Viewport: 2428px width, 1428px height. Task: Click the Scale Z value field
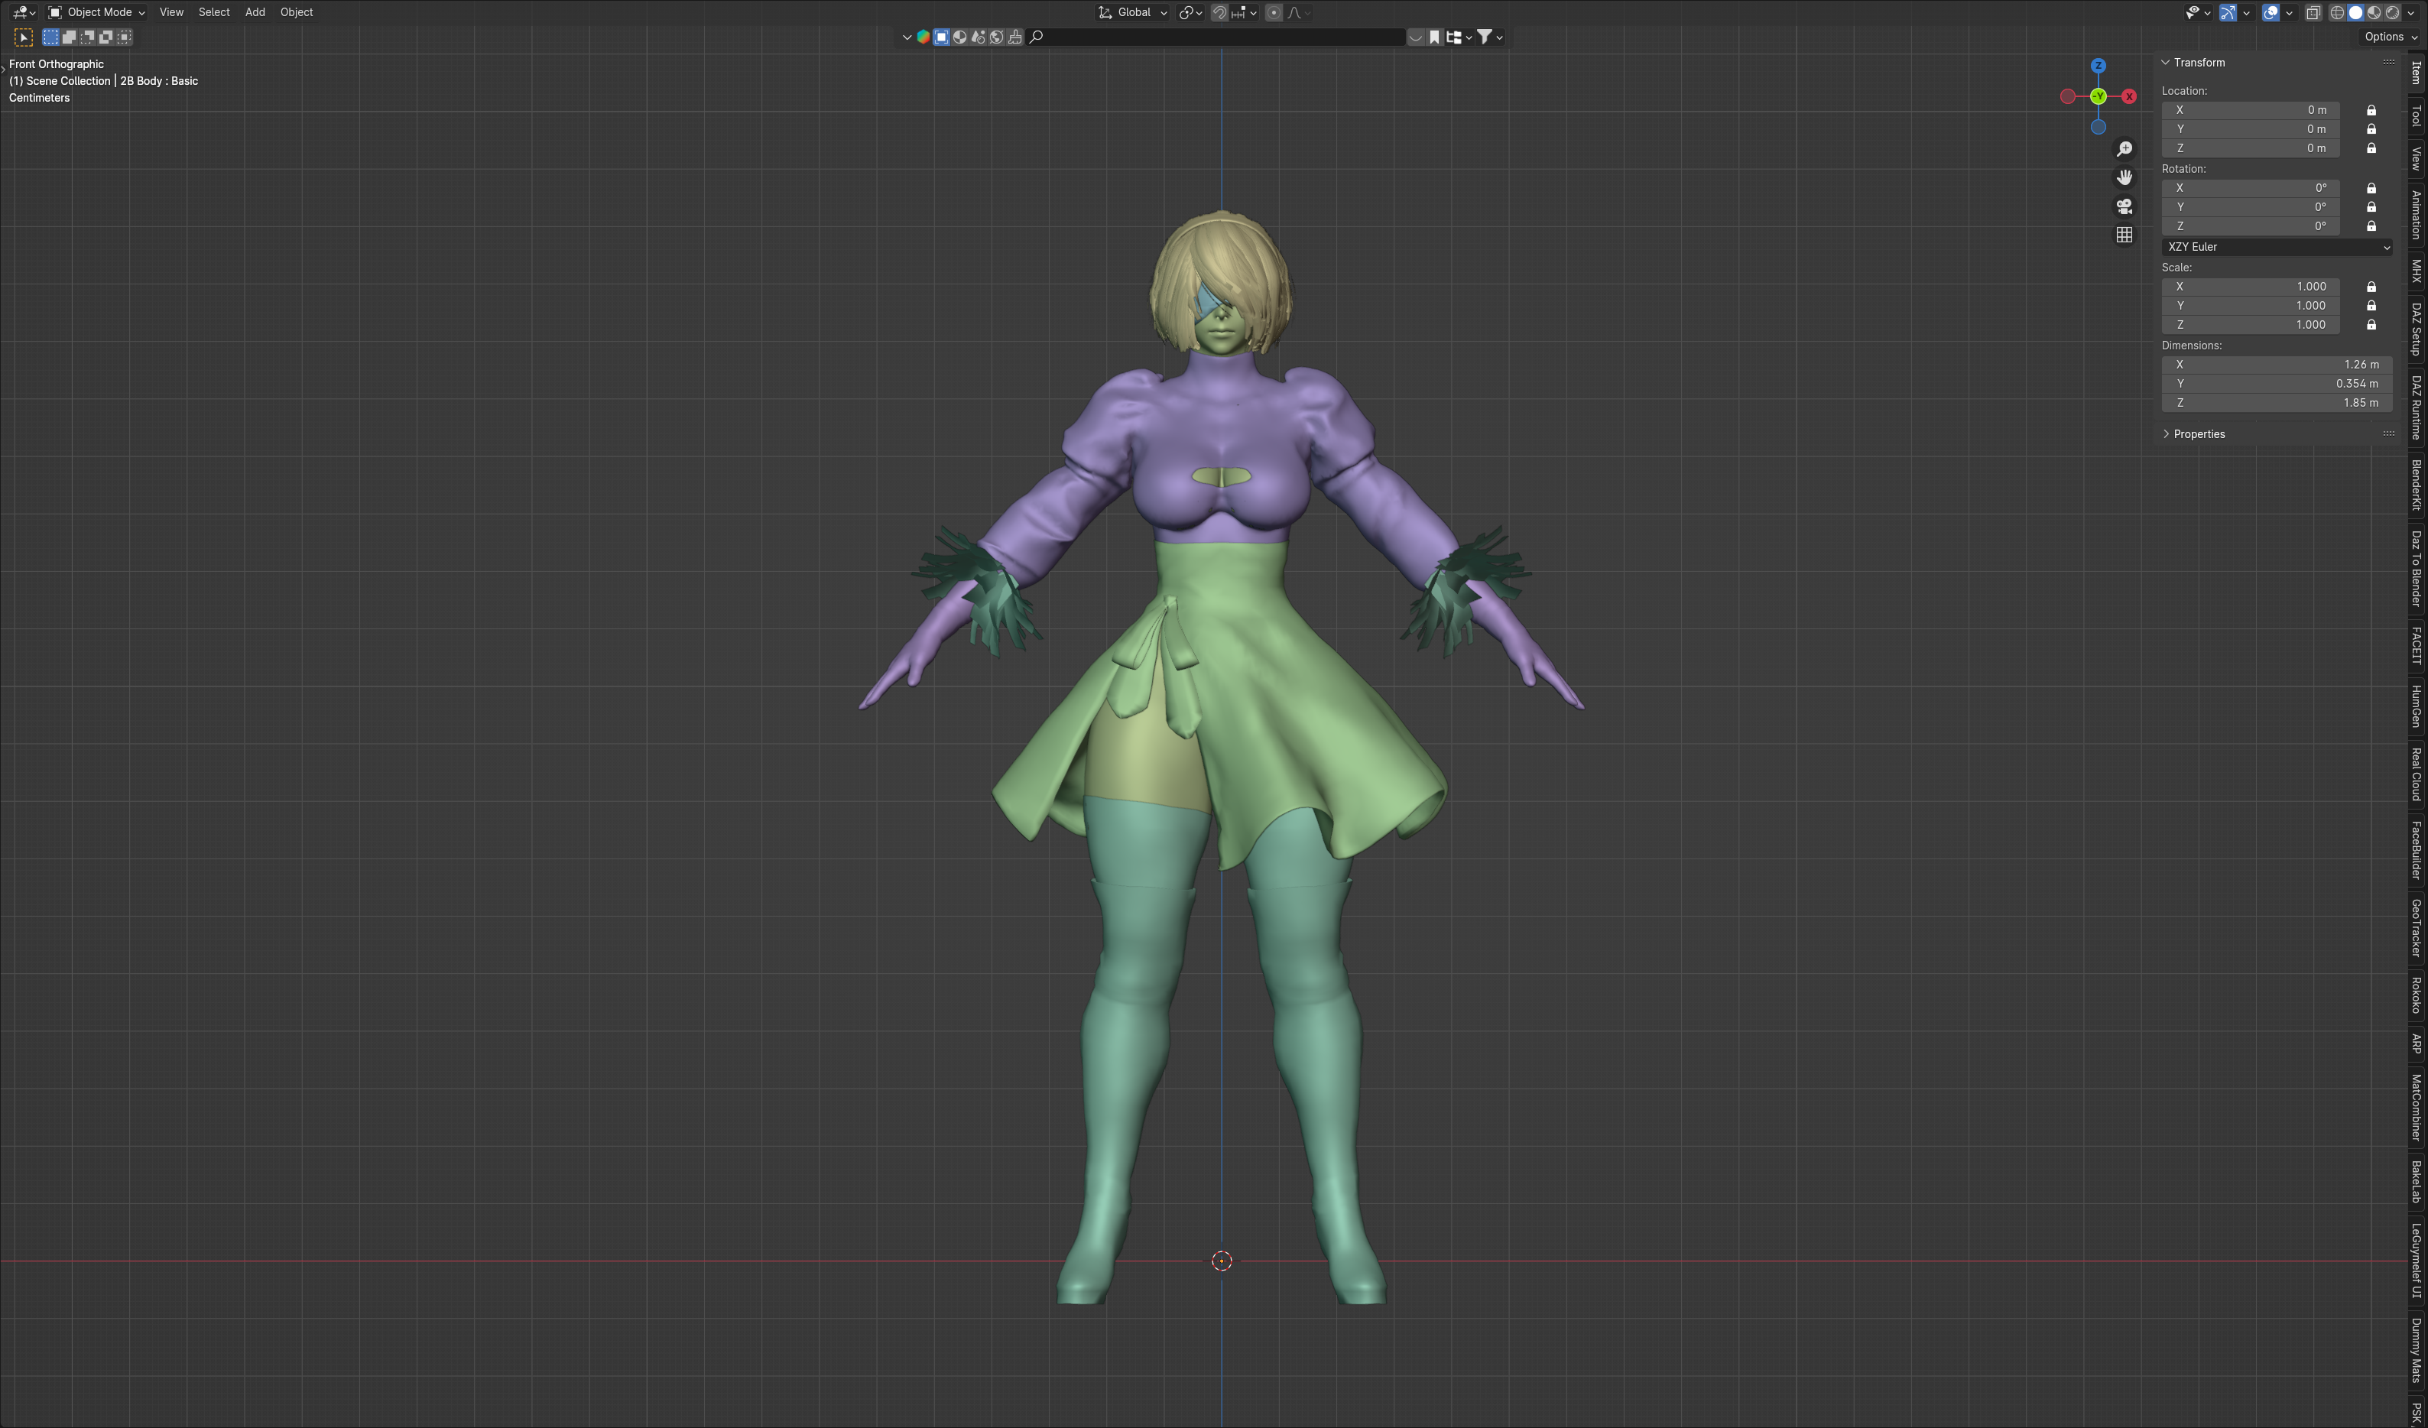2251,325
